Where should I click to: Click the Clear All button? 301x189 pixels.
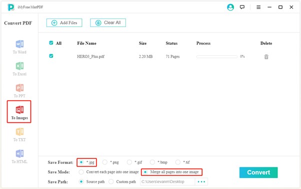click(x=108, y=23)
